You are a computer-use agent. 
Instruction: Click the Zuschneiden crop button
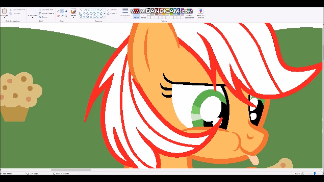(x=46, y=10)
